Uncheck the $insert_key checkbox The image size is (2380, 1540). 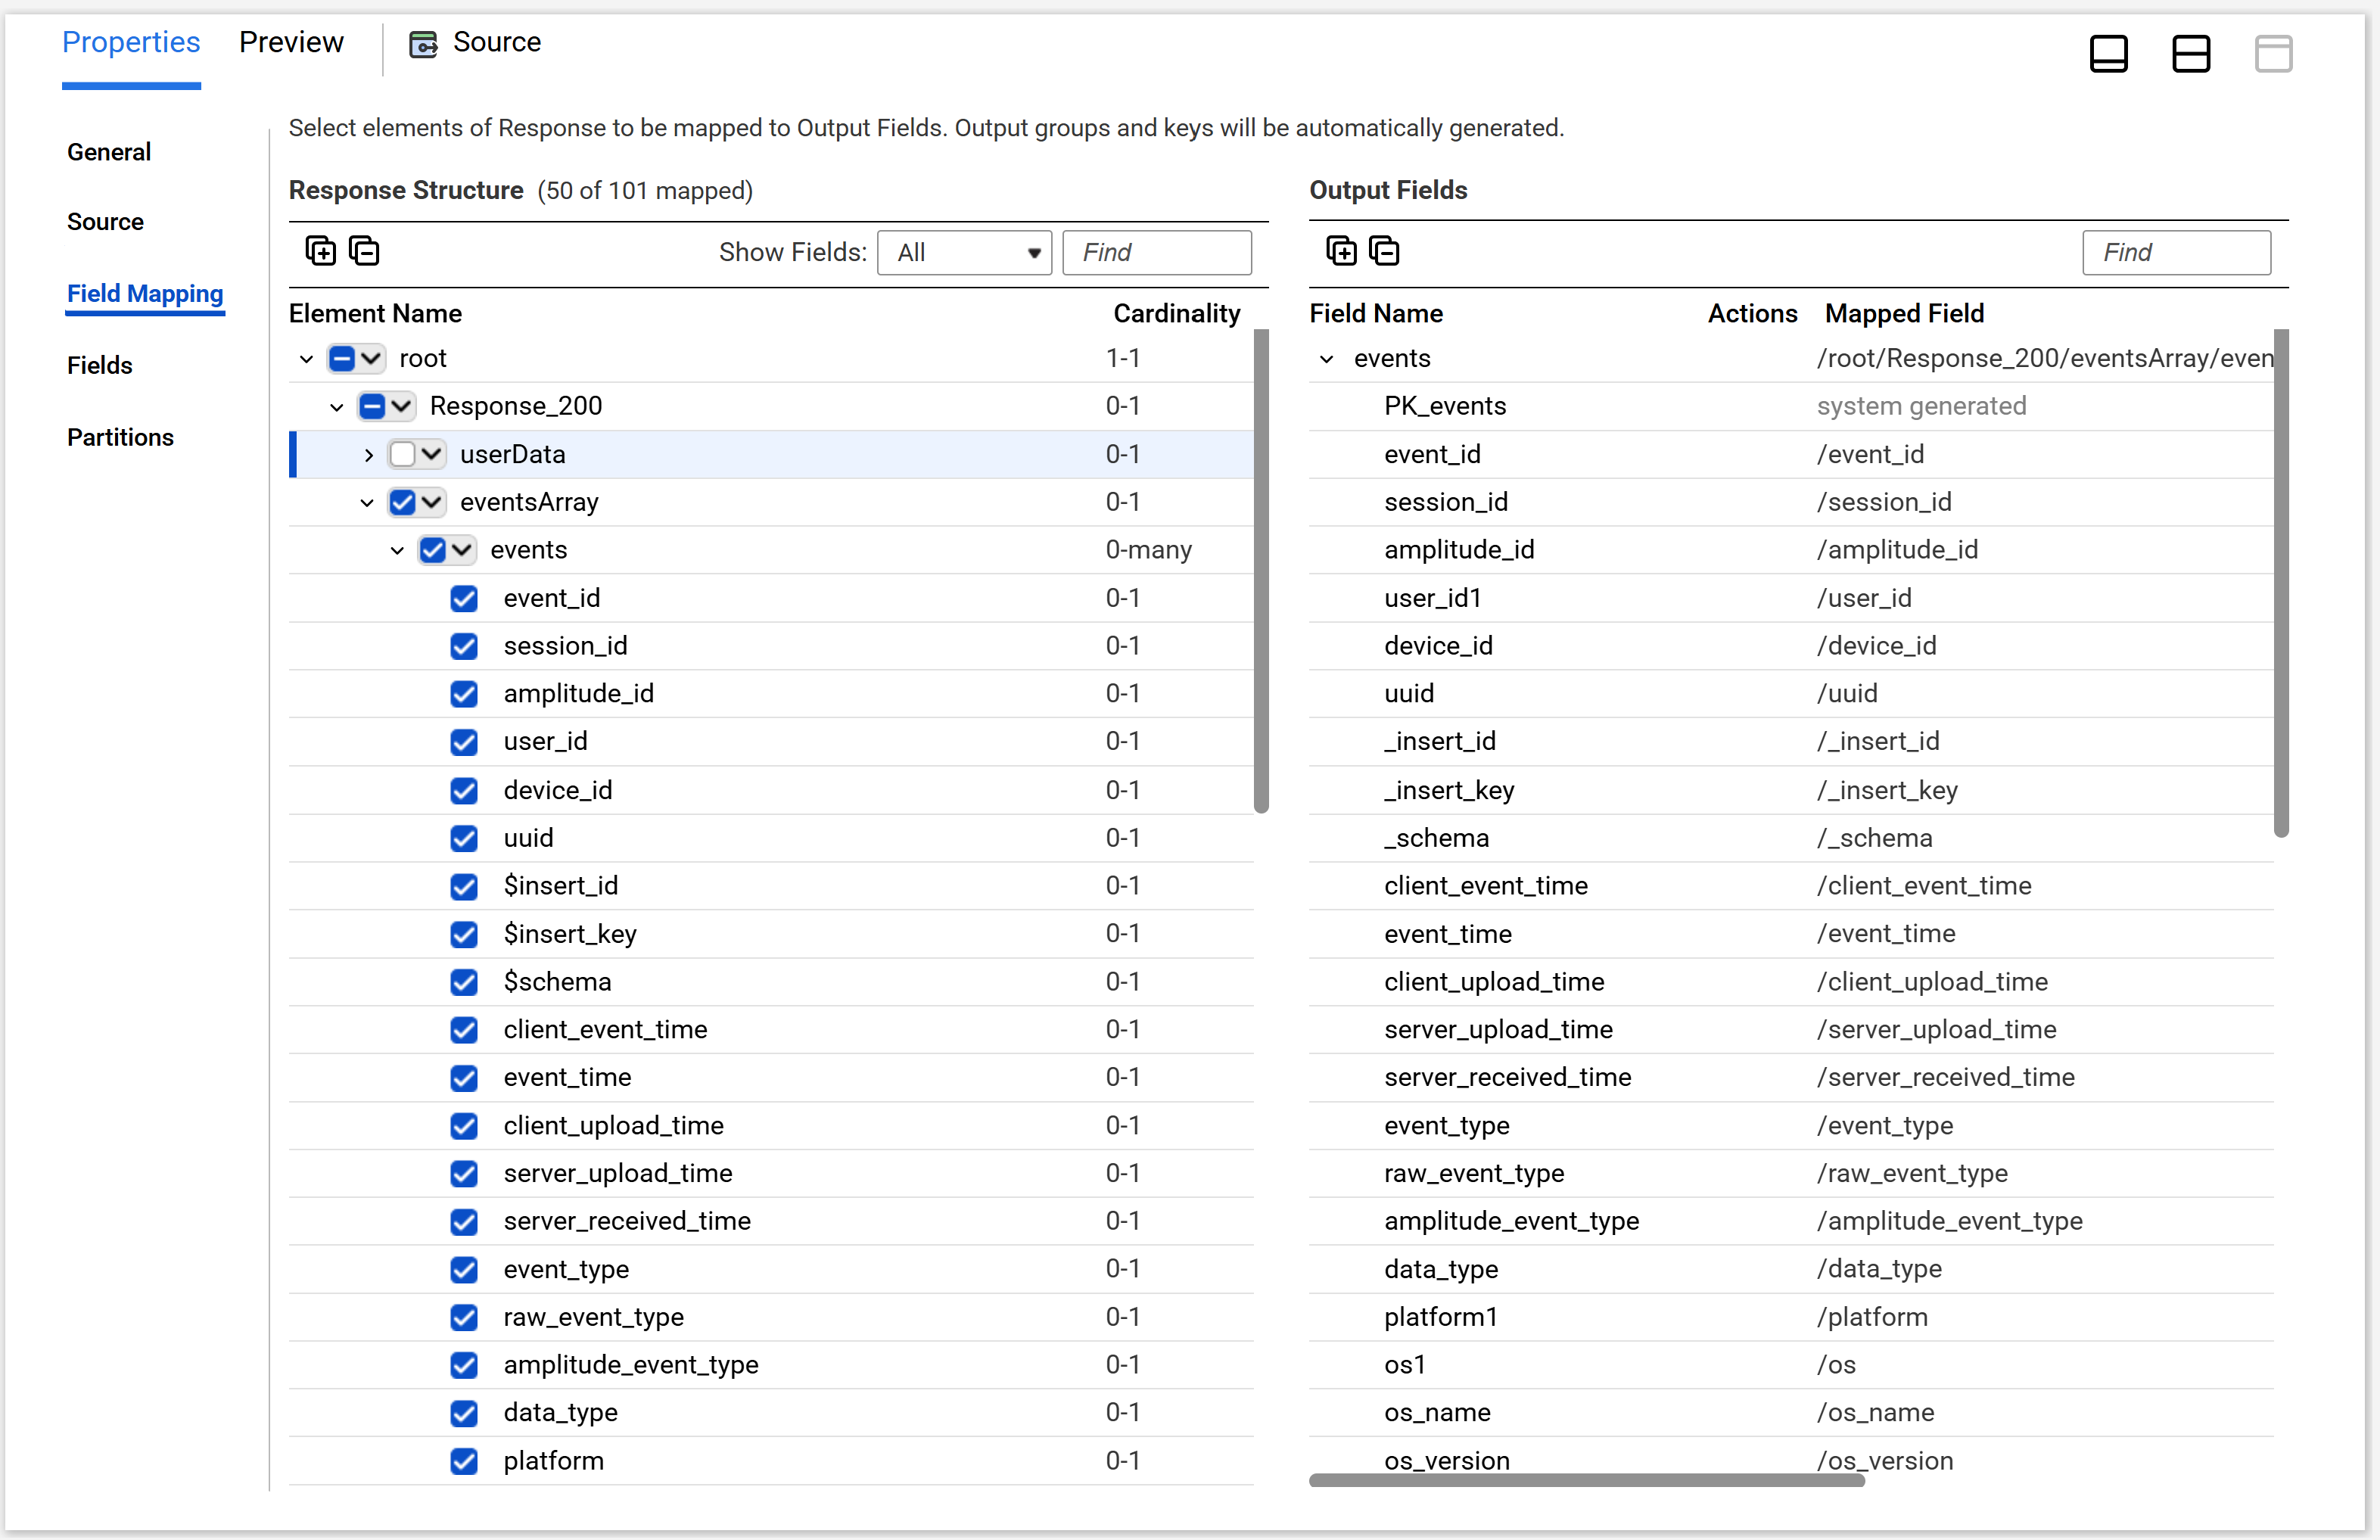tap(463, 934)
